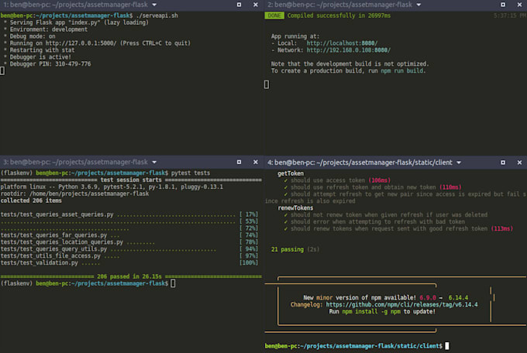Click pane 3 flaskenv prompt cursor
The image size is (527, 353).
(x=173, y=283)
